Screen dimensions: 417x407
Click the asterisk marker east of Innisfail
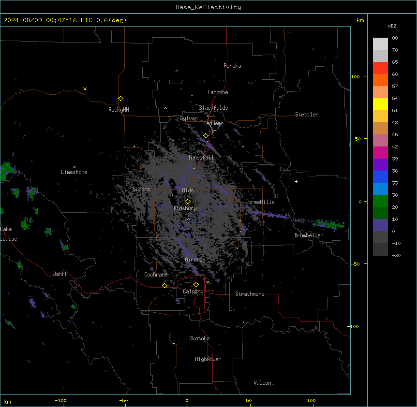pos(243,146)
